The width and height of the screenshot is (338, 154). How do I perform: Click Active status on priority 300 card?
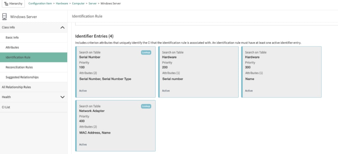tap(249, 91)
